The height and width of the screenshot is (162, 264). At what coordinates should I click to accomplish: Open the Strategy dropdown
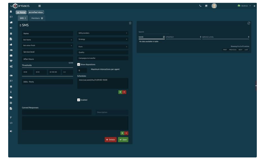click(102, 39)
